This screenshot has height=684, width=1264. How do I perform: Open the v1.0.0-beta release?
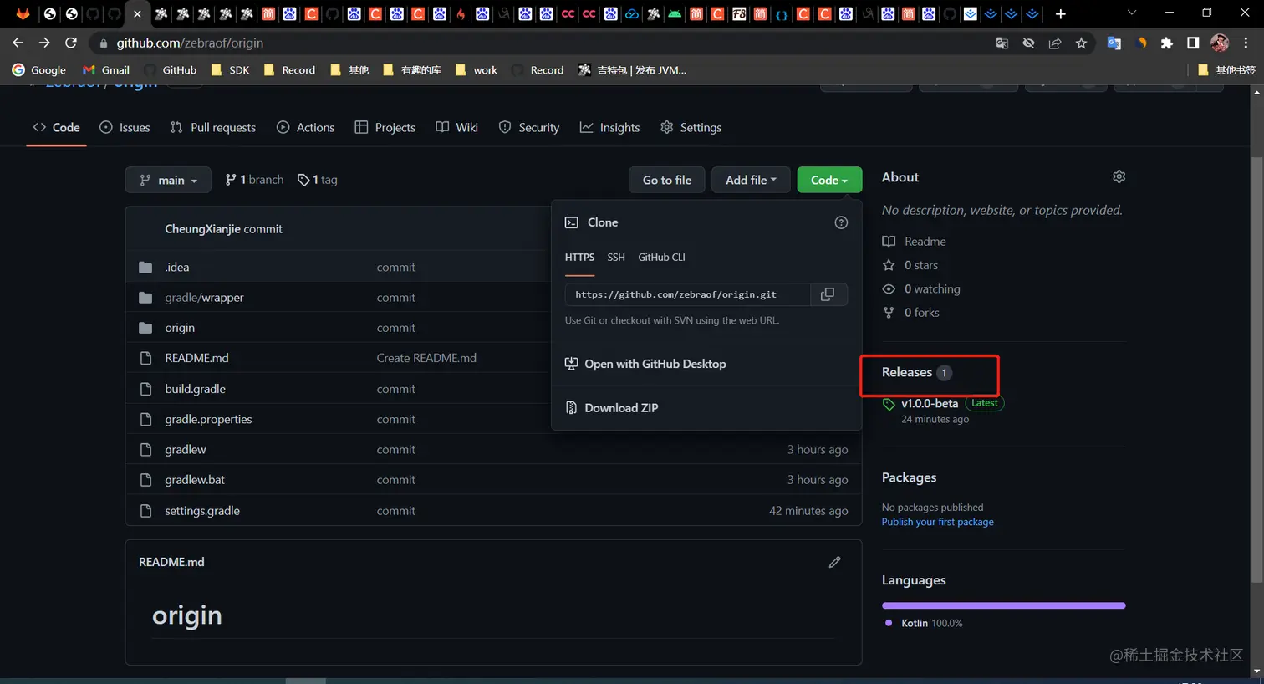930,403
